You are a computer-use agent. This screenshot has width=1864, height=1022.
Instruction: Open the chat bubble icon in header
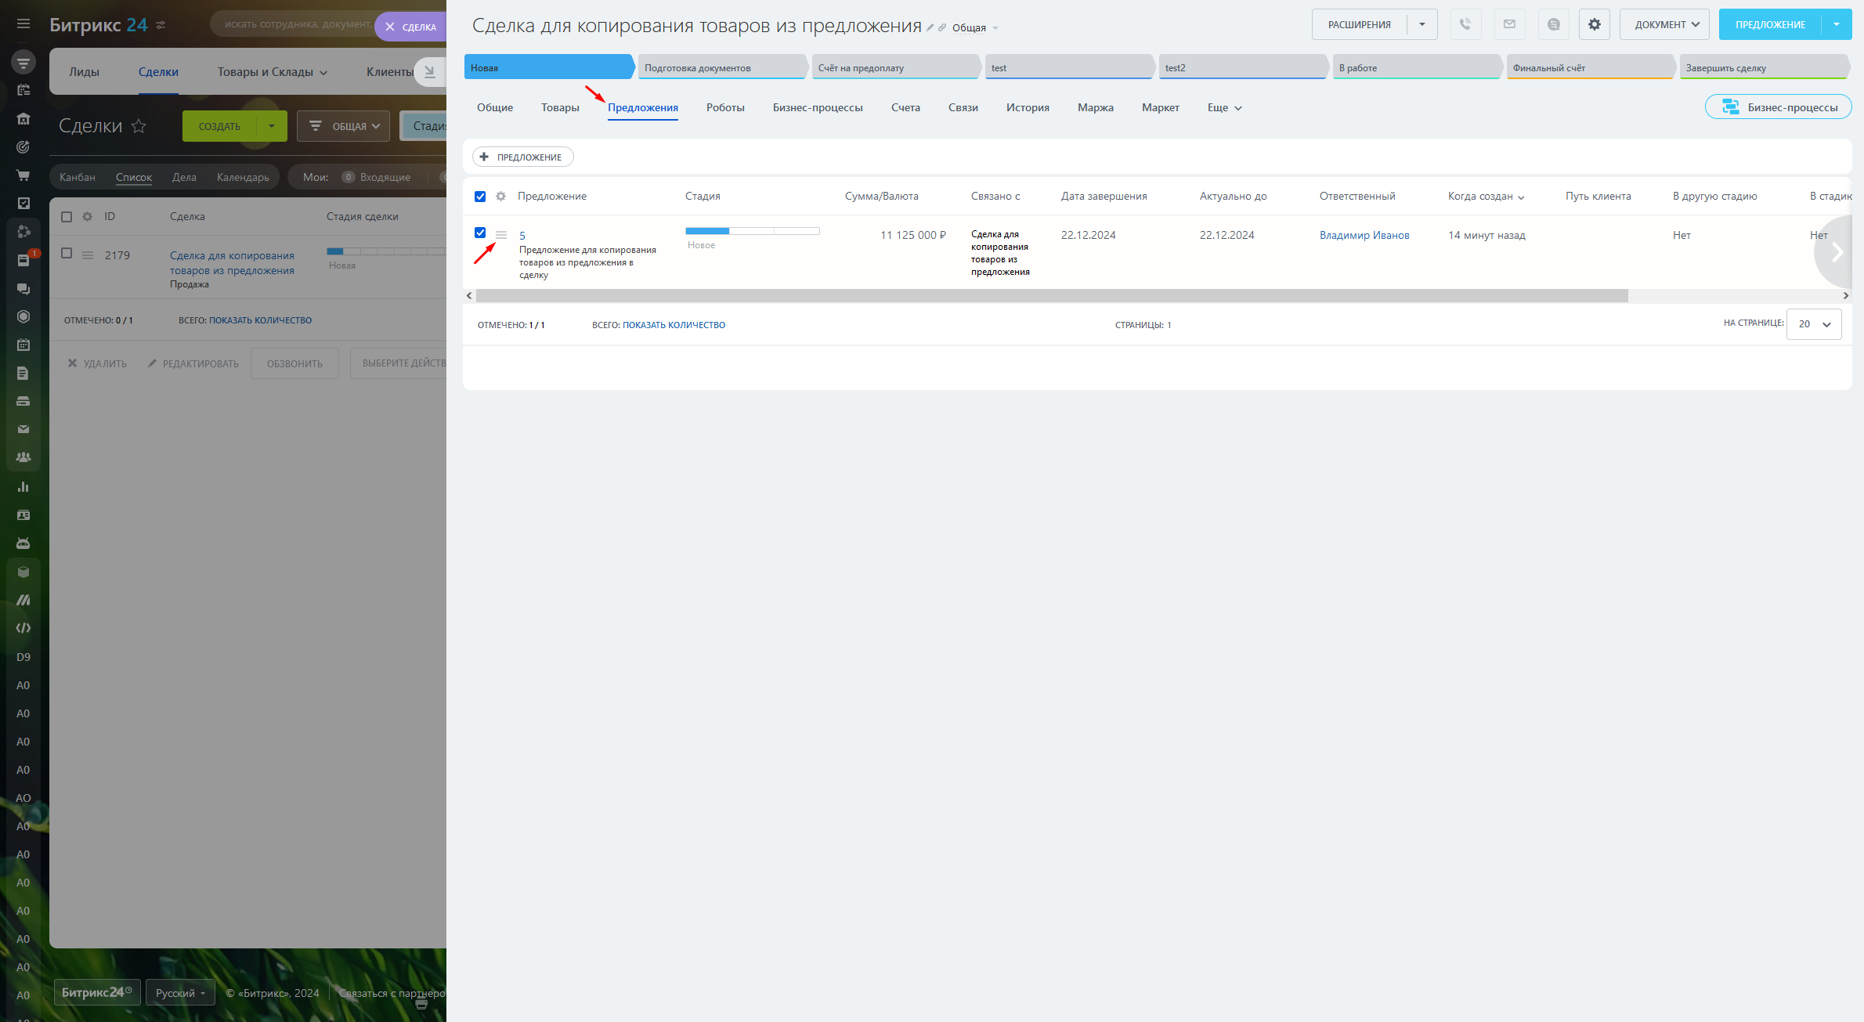(1553, 24)
